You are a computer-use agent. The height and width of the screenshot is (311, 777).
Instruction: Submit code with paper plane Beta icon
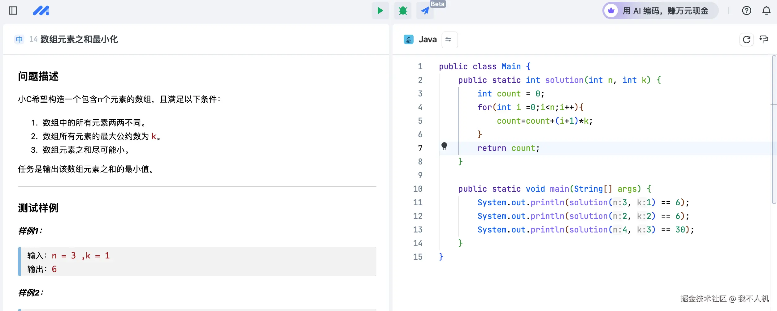tap(425, 11)
